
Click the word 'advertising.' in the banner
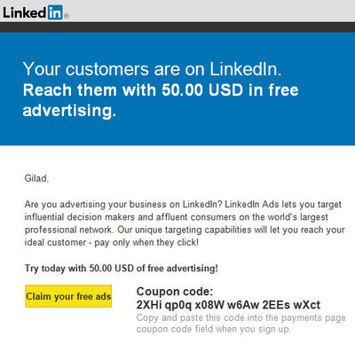69,111
